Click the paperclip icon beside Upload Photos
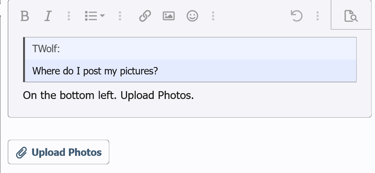 [22, 153]
